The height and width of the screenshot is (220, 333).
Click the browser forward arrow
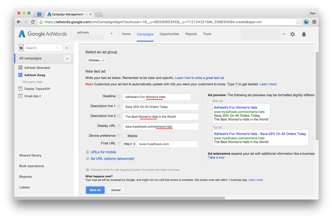tap(26, 22)
